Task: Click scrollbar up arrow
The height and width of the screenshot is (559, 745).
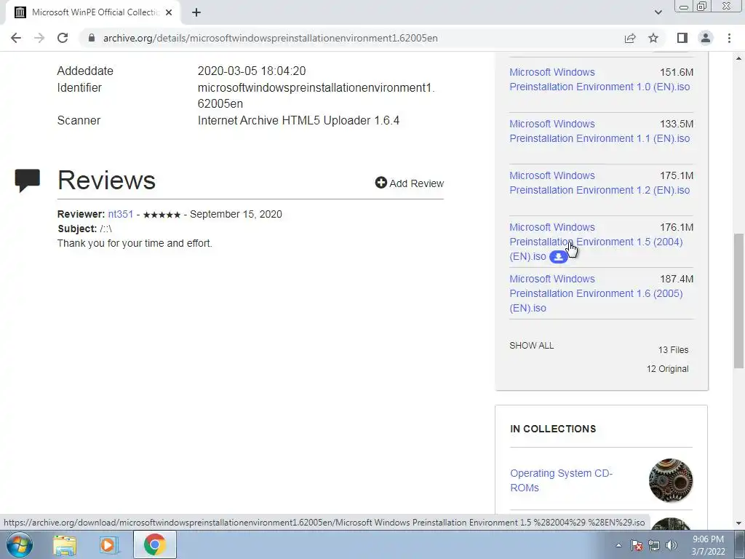Action: tap(738, 58)
